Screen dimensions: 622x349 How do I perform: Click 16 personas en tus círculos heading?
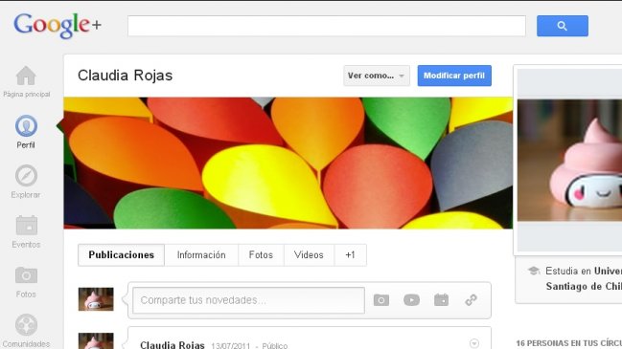[x=569, y=343]
